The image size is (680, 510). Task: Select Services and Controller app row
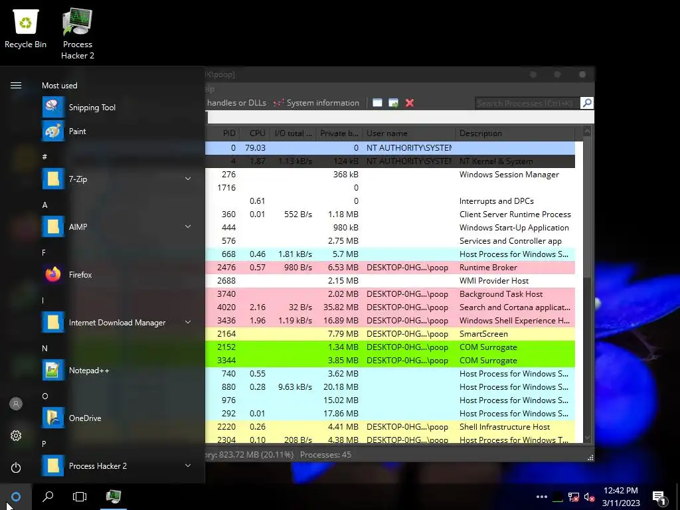tap(390, 240)
